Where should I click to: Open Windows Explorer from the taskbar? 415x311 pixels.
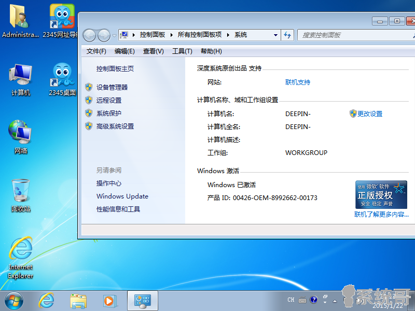[x=78, y=301]
